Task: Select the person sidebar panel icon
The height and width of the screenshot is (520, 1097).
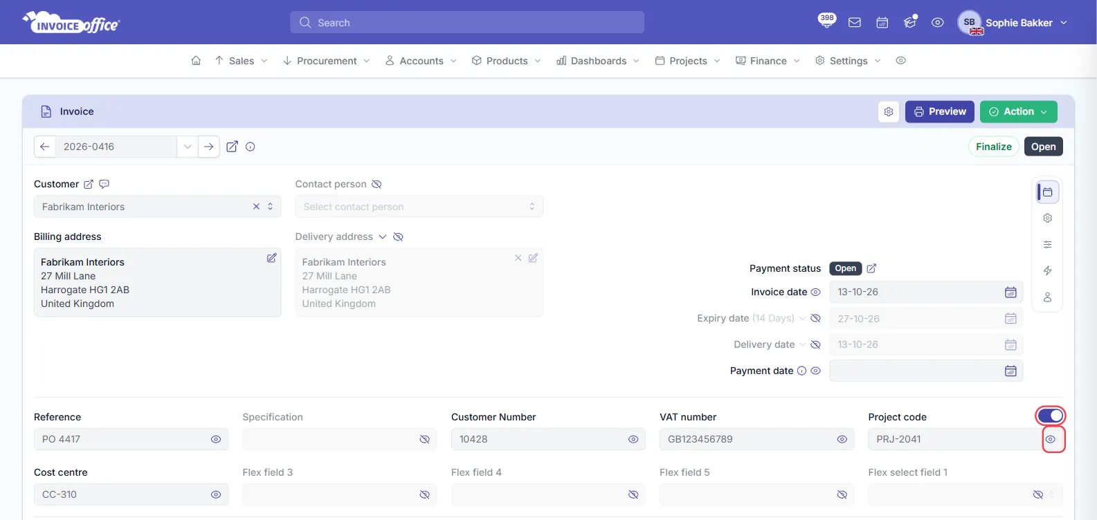Action: pos(1048,297)
